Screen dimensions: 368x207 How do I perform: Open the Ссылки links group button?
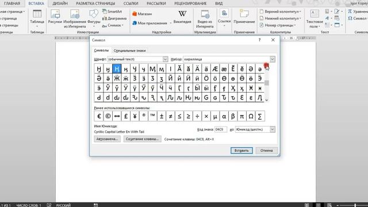(x=224, y=18)
